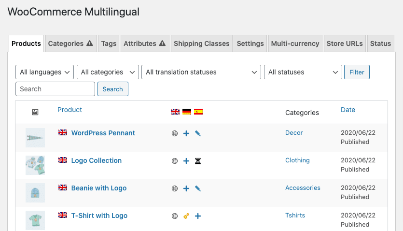The image size is (403, 231).
Task: Click in the Search input field
Action: click(55, 89)
